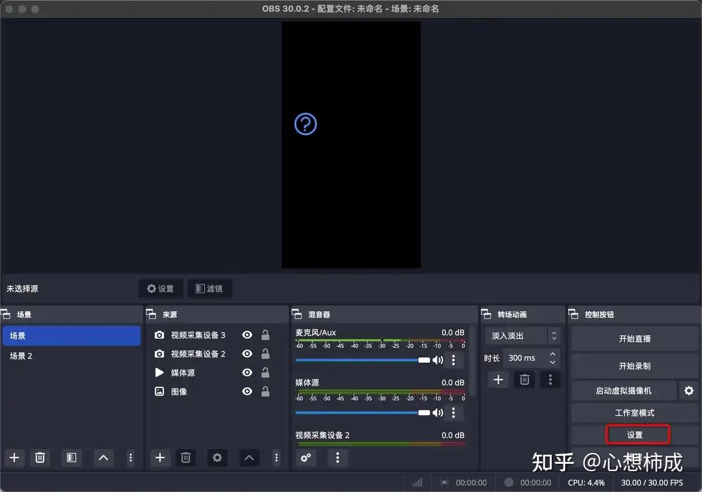Open virtual camera settings gear icon
The width and height of the screenshot is (702, 492).
tap(688, 390)
